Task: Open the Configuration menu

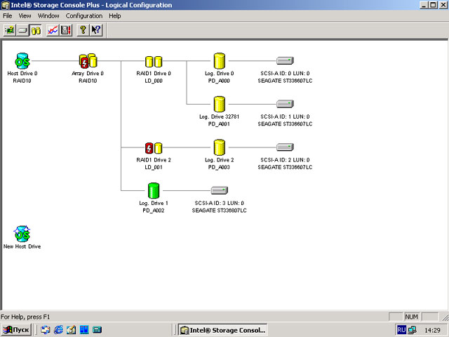Action: [x=83, y=15]
